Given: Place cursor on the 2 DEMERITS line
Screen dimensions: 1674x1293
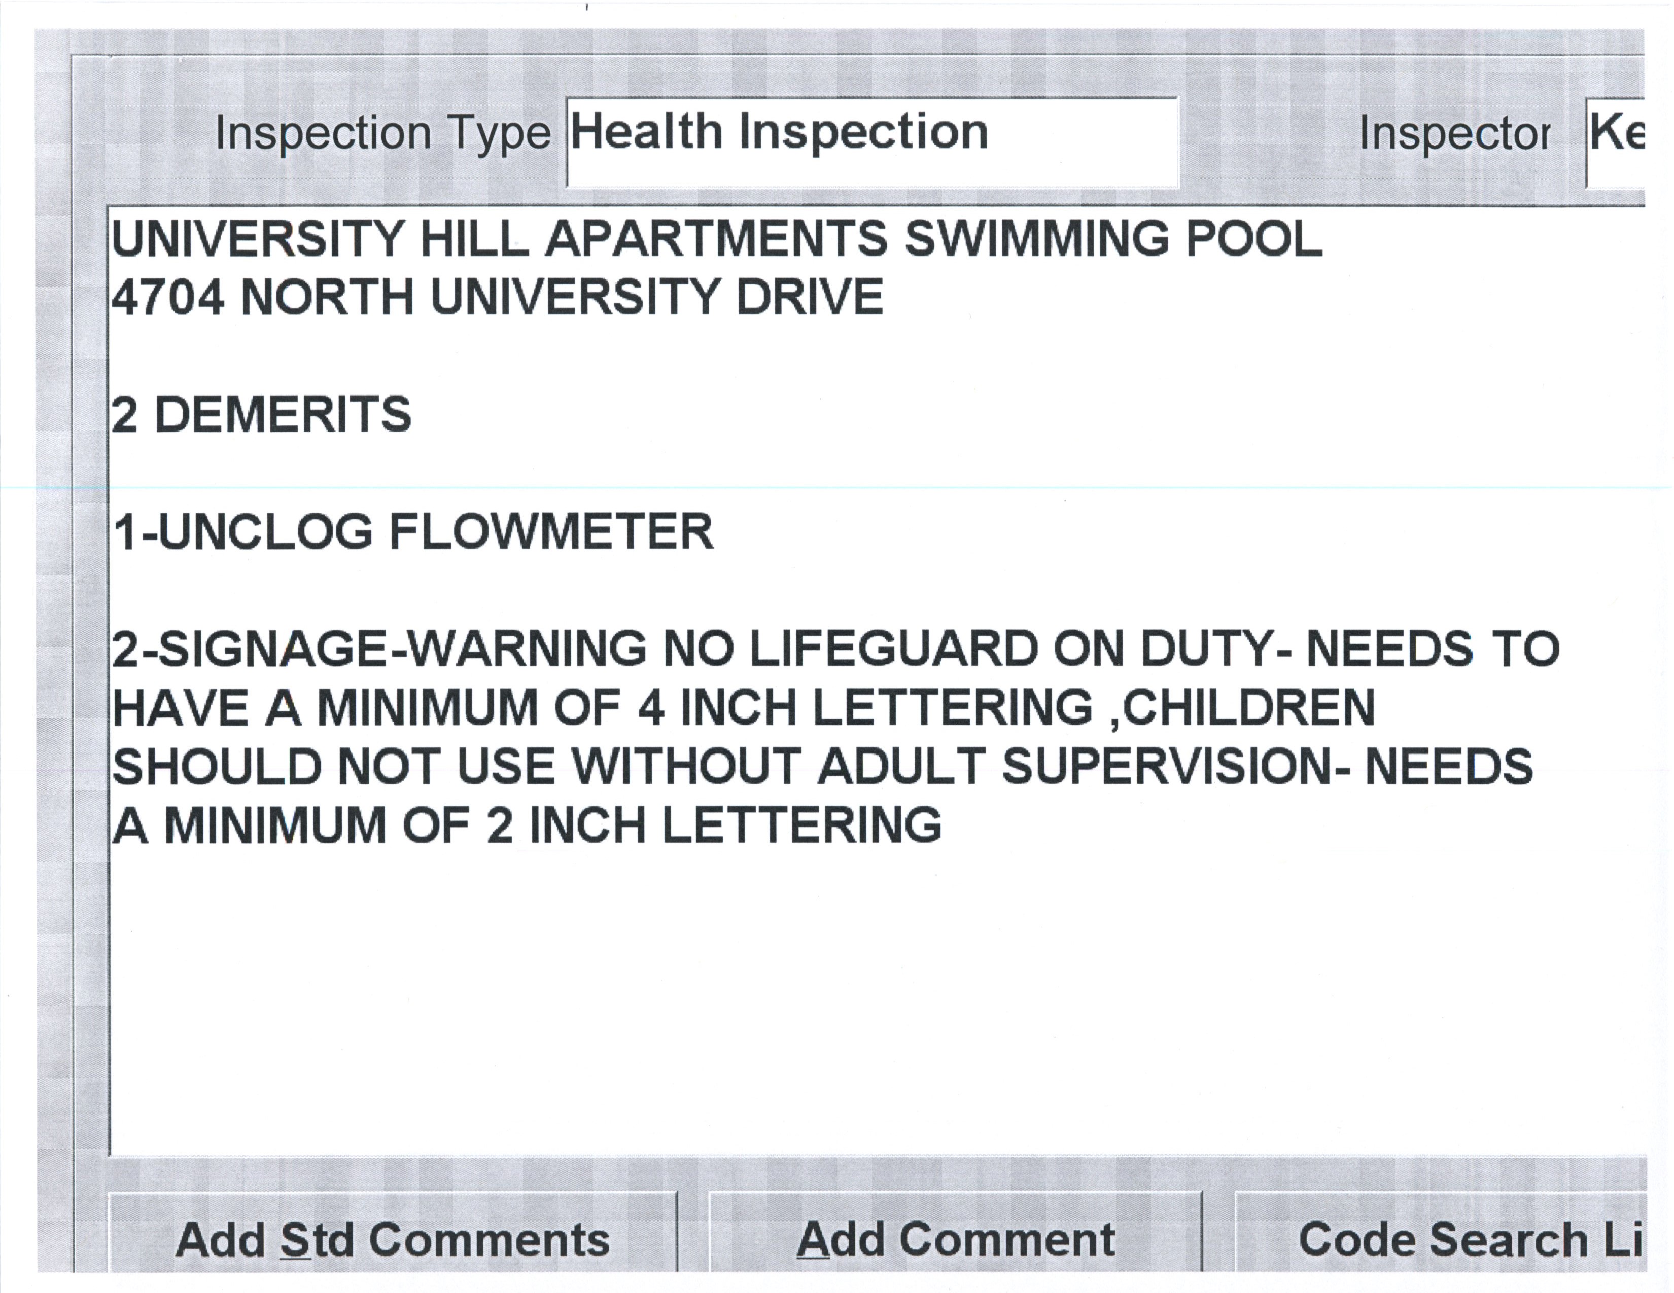Looking at the screenshot, I should 261,414.
